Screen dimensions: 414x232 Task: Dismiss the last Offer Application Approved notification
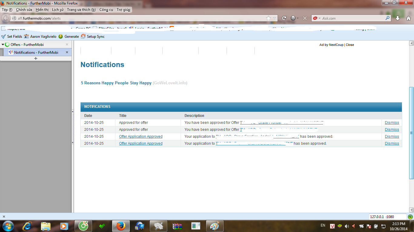392,143
